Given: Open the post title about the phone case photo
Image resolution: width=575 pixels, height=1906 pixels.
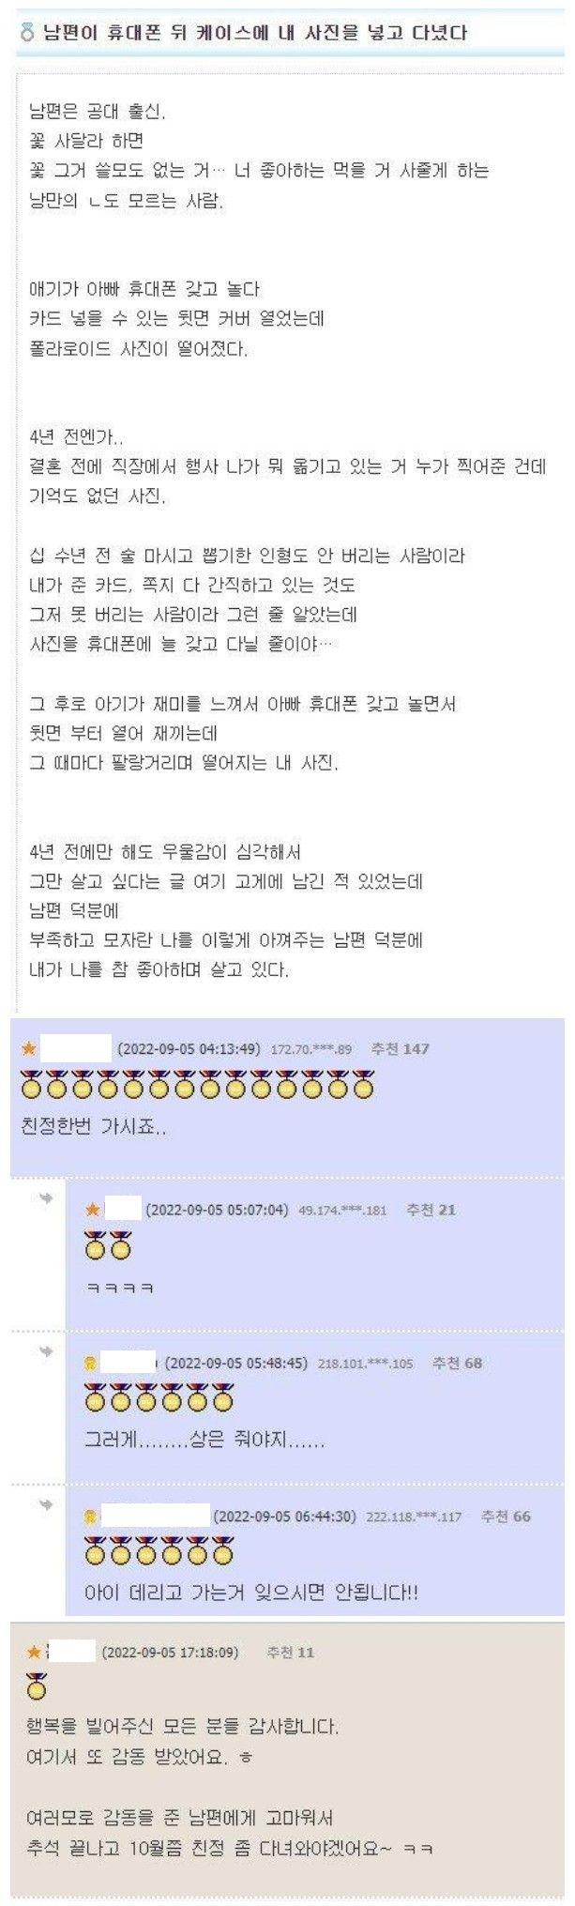Looking at the screenshot, I should (x=255, y=34).
